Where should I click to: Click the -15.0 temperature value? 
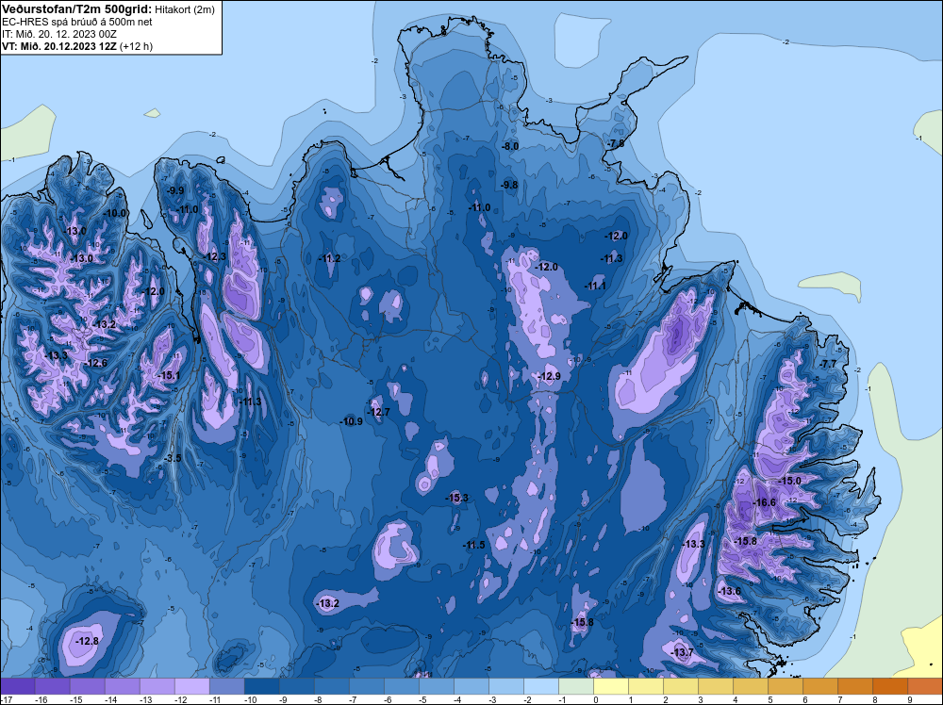pos(789,481)
